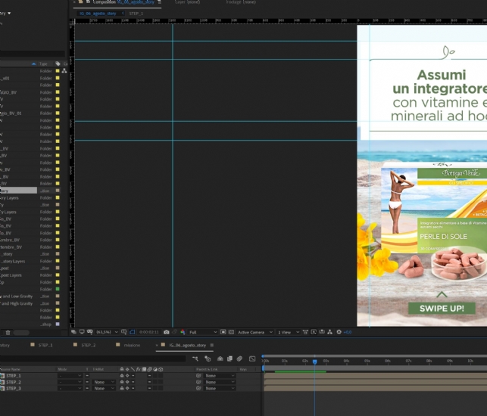Click the current time 0:00:02:11 display
The width and height of the screenshot is (487, 416).
point(148,332)
